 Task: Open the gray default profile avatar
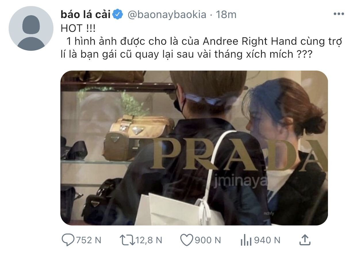coord(31,28)
